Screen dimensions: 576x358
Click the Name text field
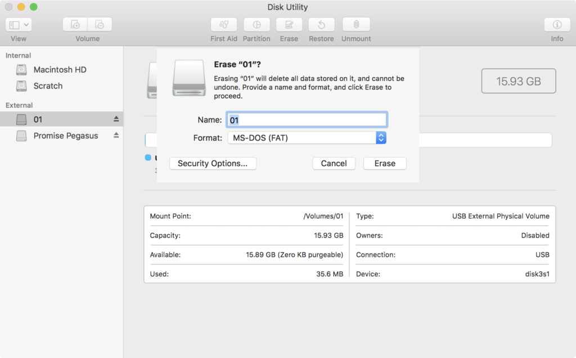coord(307,120)
